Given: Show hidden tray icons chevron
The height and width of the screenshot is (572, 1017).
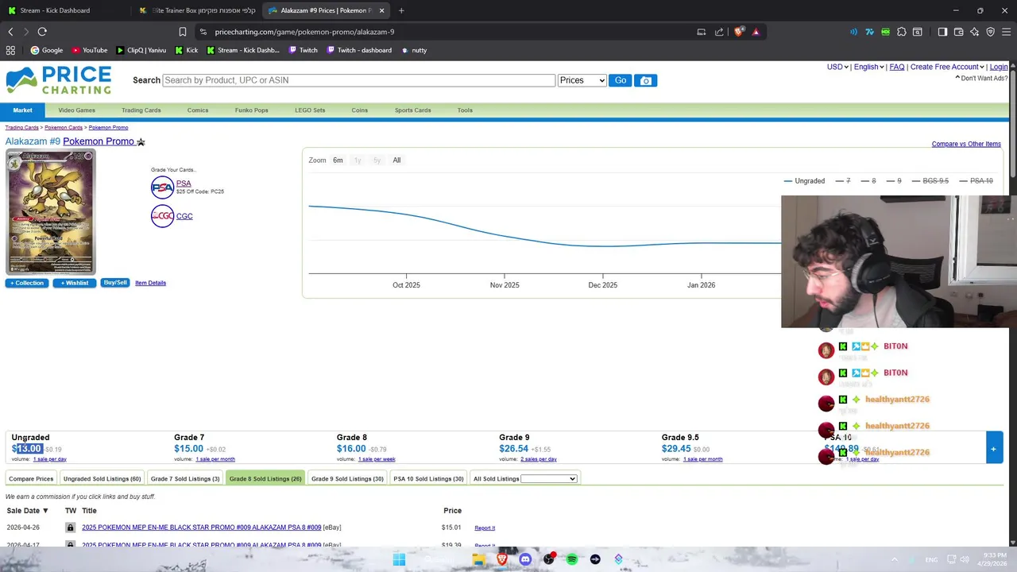Looking at the screenshot, I should click(895, 559).
